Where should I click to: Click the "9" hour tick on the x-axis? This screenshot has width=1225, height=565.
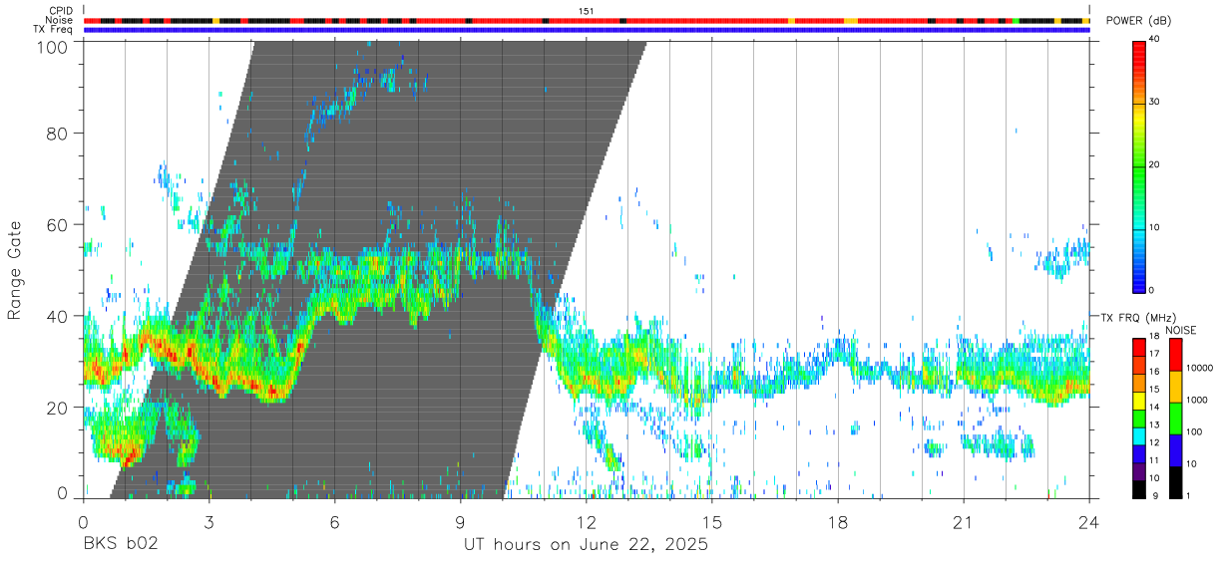(x=460, y=522)
